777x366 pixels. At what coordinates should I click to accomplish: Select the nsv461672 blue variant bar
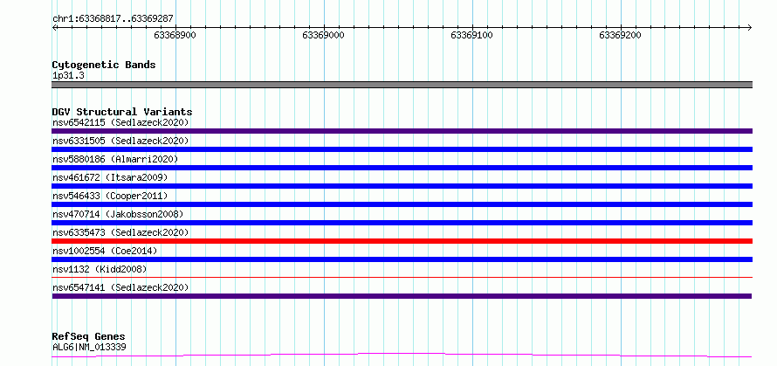(402, 186)
